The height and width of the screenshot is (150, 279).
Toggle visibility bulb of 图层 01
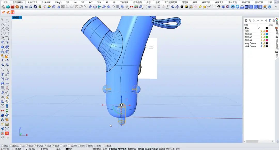(x=261, y=34)
